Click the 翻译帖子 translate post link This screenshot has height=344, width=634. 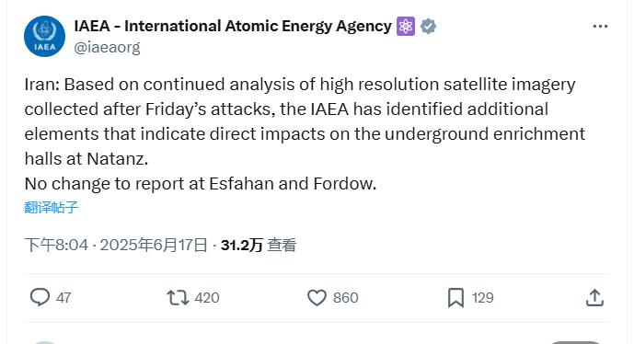tap(51, 208)
